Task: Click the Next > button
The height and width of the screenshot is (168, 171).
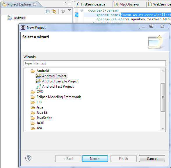Action: [x=95, y=158]
